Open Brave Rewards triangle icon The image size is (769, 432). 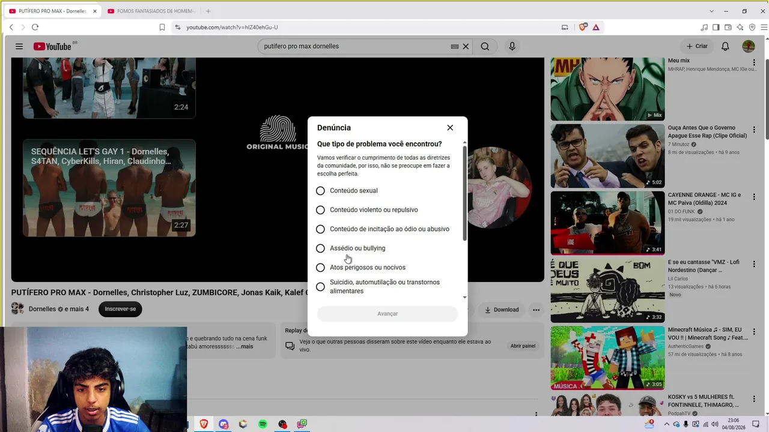(596, 27)
